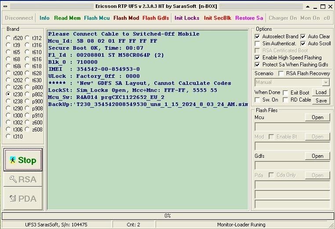Screen dimensions: 335x229
Task: Open the Mcu flash file browser
Action: (x=317, y=117)
